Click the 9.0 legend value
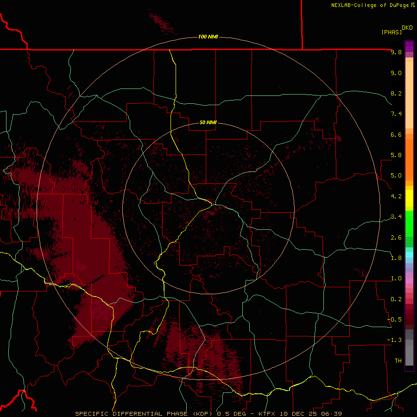This screenshot has height=417, width=417. (x=396, y=73)
